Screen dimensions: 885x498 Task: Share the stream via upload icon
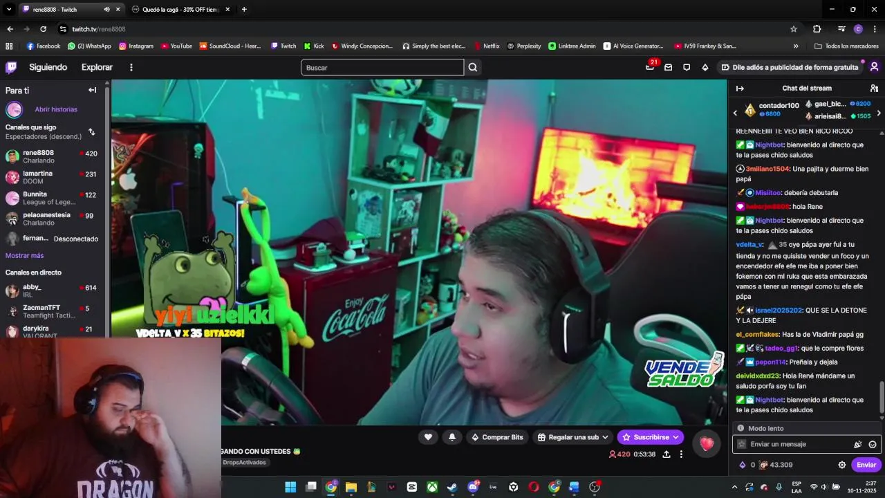(667, 454)
